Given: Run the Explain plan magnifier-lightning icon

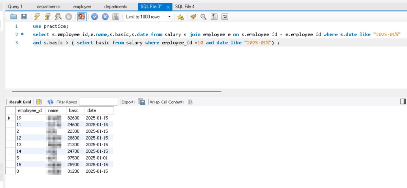Looking at the screenshot, I should pyautogui.click(x=58, y=17).
